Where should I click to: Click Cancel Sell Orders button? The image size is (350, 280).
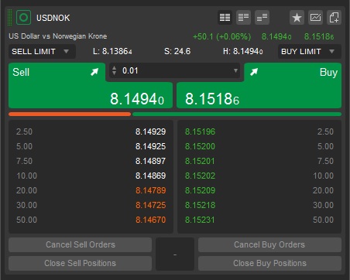tap(81, 244)
